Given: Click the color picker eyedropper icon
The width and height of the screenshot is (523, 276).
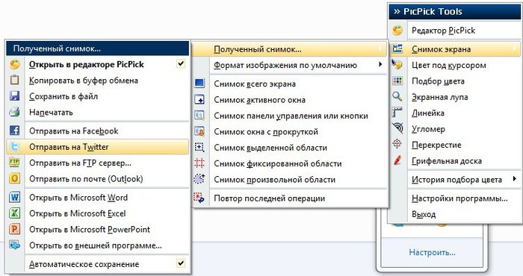Looking at the screenshot, I should tap(397, 65).
